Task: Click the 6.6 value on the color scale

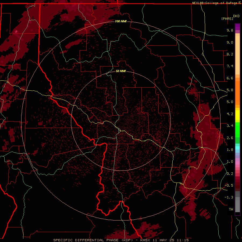Action: click(x=230, y=78)
